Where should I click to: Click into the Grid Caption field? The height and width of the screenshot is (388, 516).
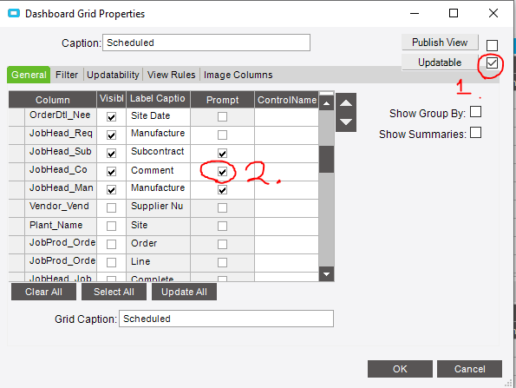(226, 319)
